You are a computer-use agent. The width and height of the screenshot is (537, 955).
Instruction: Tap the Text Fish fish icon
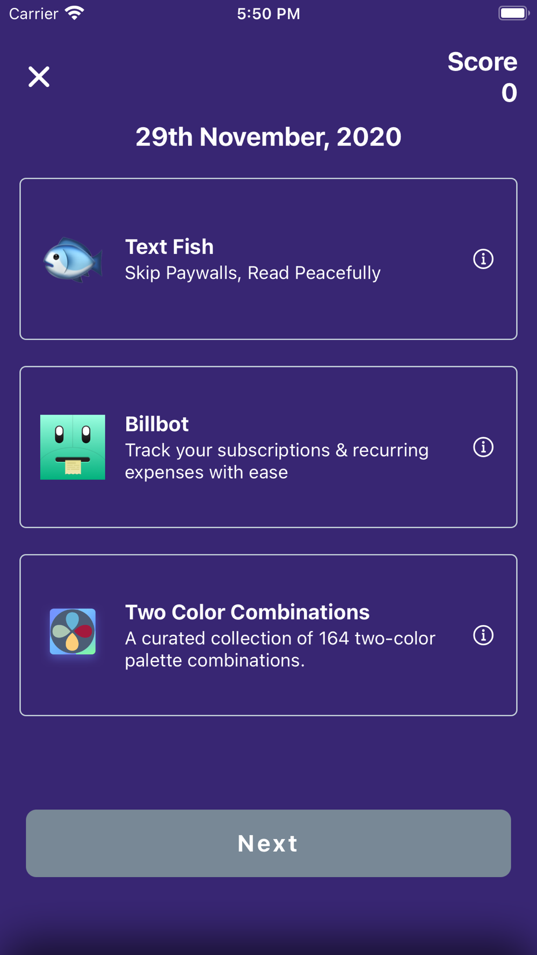coord(72,259)
